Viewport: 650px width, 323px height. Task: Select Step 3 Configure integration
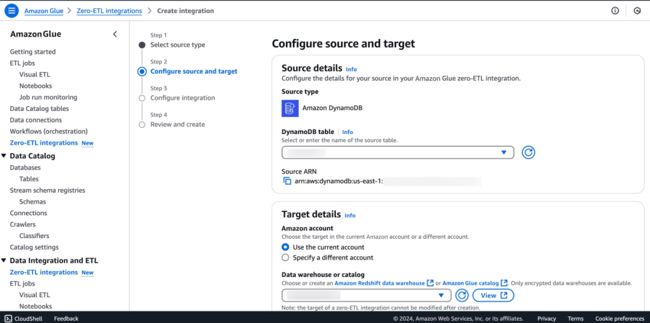(x=182, y=97)
